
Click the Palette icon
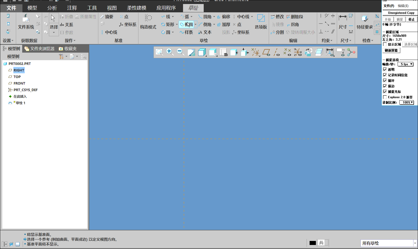pos(261,18)
